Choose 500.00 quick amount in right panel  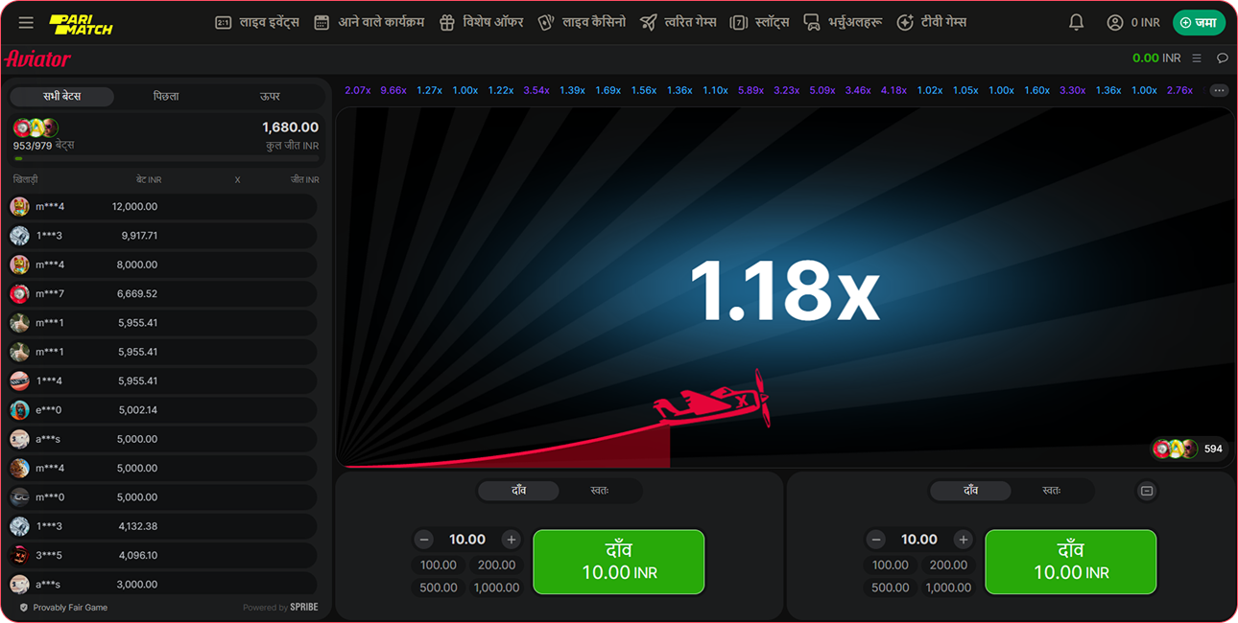point(891,588)
